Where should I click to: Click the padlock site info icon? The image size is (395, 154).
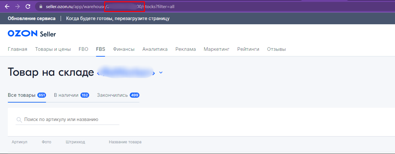click(41, 6)
